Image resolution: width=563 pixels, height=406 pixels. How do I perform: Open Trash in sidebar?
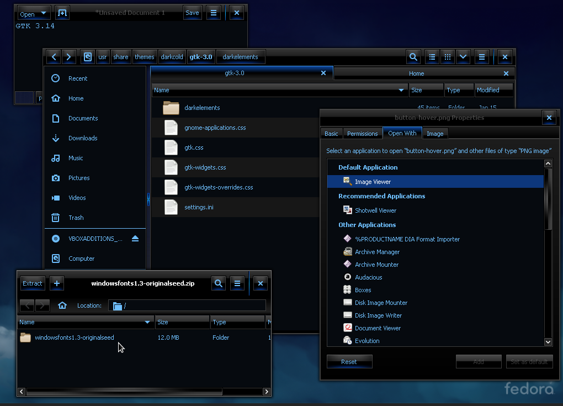tap(95, 218)
